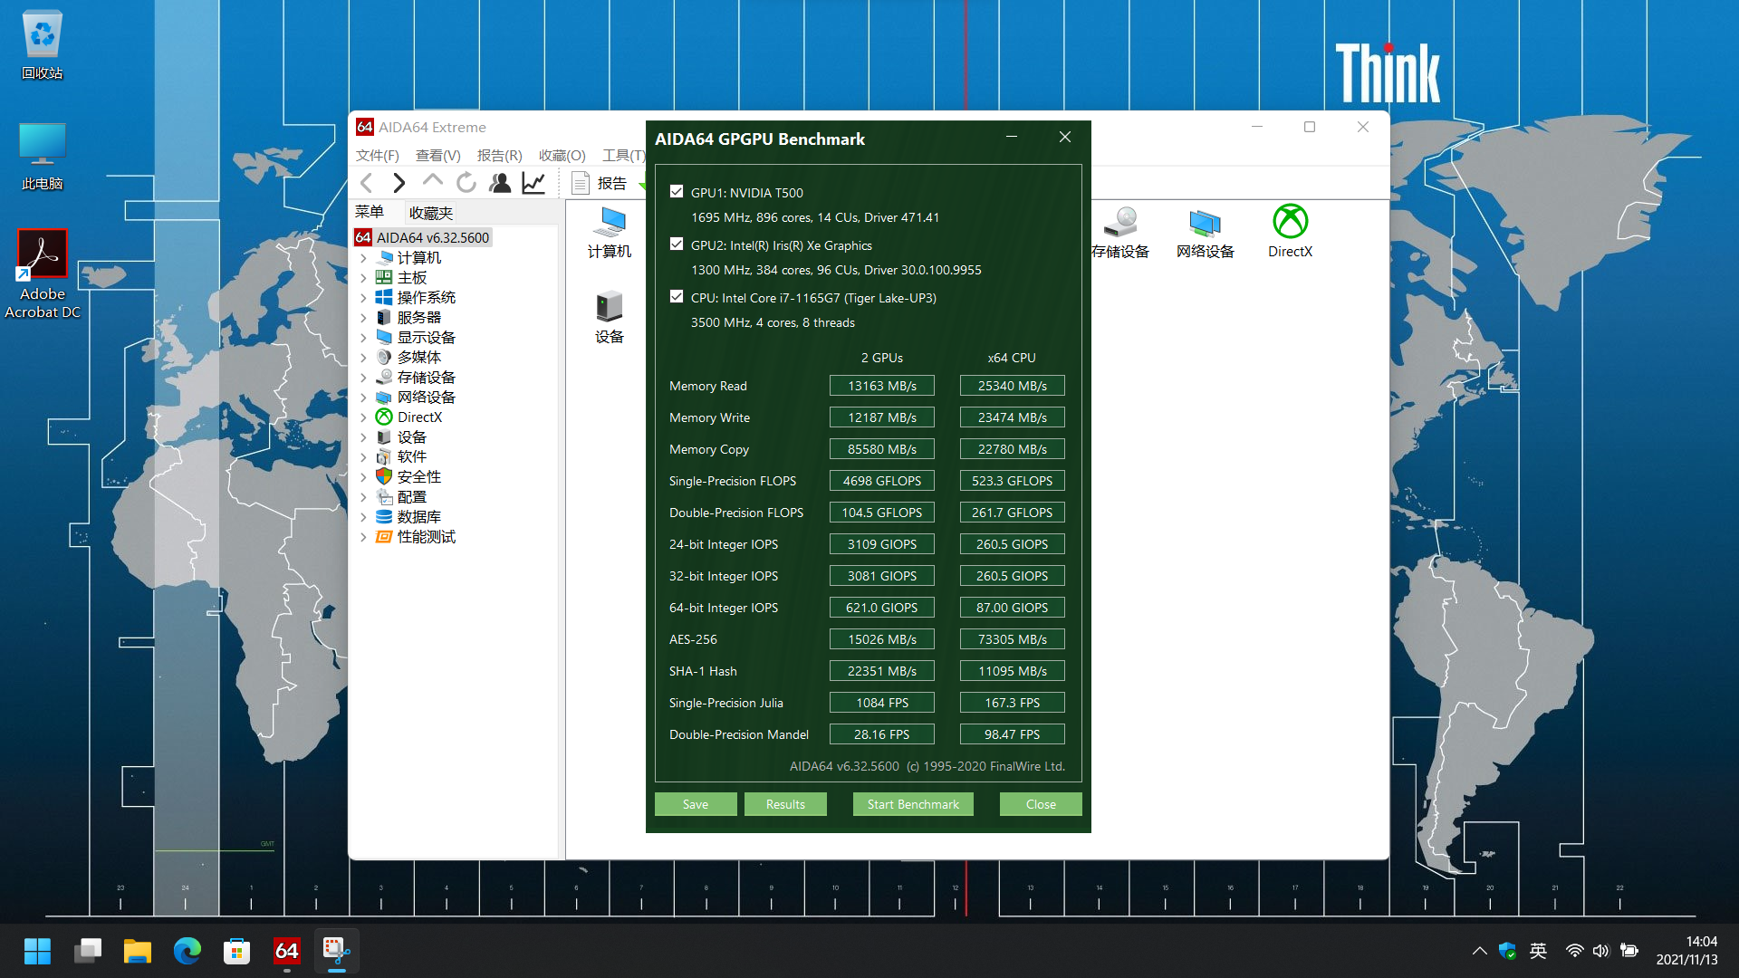This screenshot has width=1739, height=978.
Task: Expand the 显示设备 tree node
Action: (x=364, y=338)
